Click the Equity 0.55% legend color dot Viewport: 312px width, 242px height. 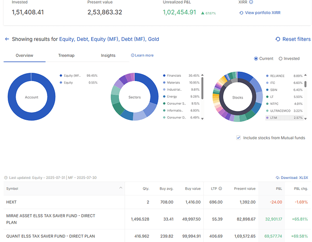61,82
